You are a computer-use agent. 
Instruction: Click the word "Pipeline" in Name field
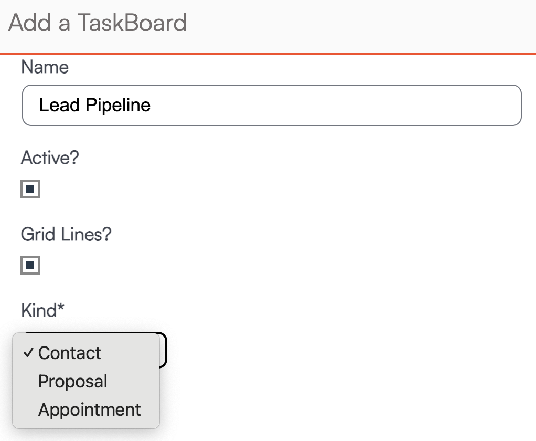118,105
